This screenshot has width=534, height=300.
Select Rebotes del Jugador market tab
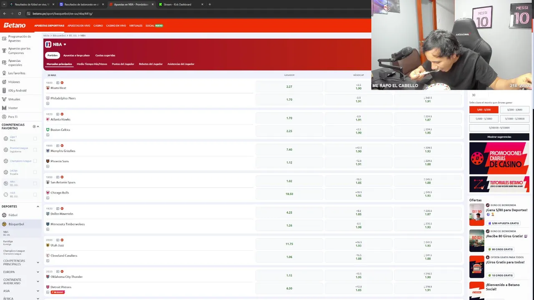151,64
